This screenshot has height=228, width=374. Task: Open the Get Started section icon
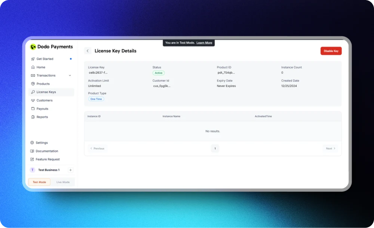click(x=33, y=59)
